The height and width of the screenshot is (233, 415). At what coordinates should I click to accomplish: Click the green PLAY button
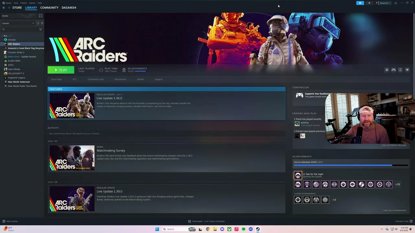(61, 70)
